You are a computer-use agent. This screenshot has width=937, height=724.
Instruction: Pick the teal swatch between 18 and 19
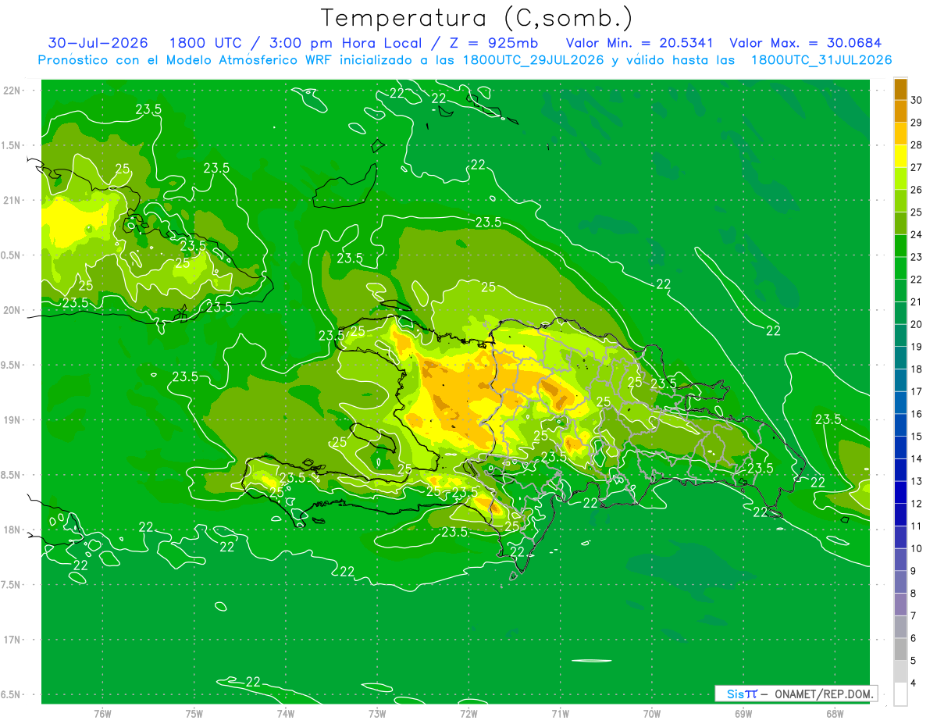click(900, 358)
